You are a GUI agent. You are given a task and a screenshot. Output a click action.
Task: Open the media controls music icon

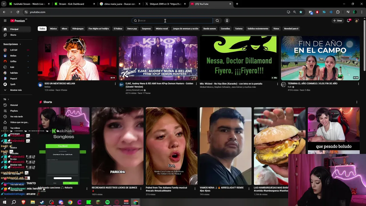click(x=348, y=12)
